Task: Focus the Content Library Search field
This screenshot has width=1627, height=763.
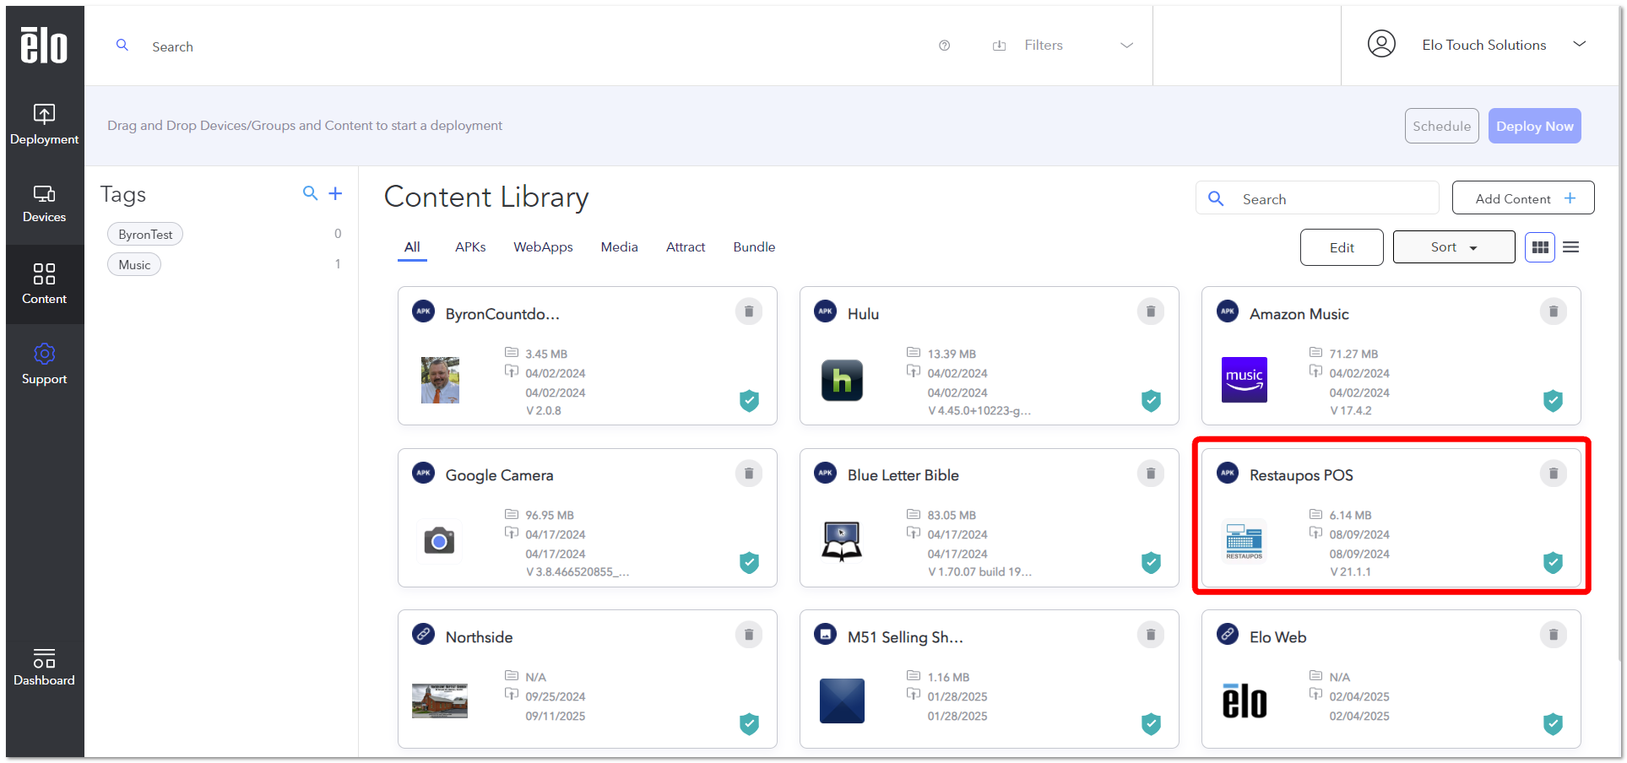Action: click(x=1317, y=198)
